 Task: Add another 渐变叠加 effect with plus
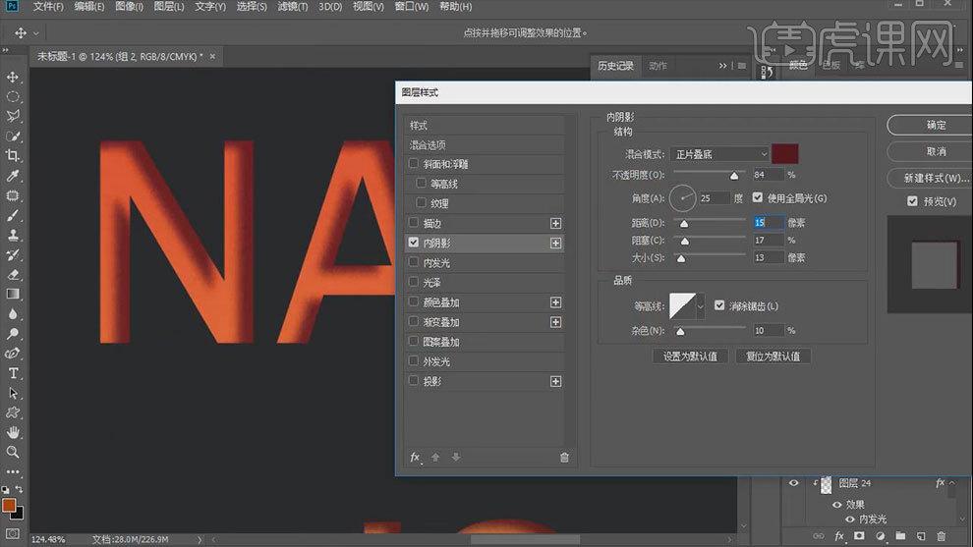point(555,322)
